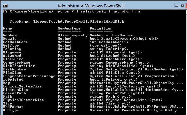The height and width of the screenshot is (115, 187).
Task: Click the 'GetHashCode' method name
Action: (x=15, y=42)
